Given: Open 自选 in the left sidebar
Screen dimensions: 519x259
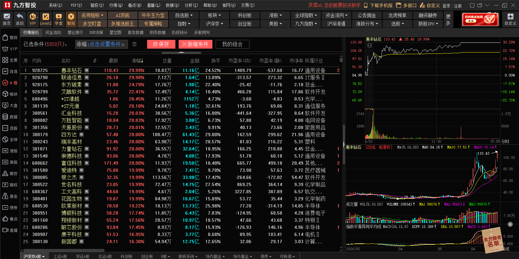Looking at the screenshot, I should (10, 71).
